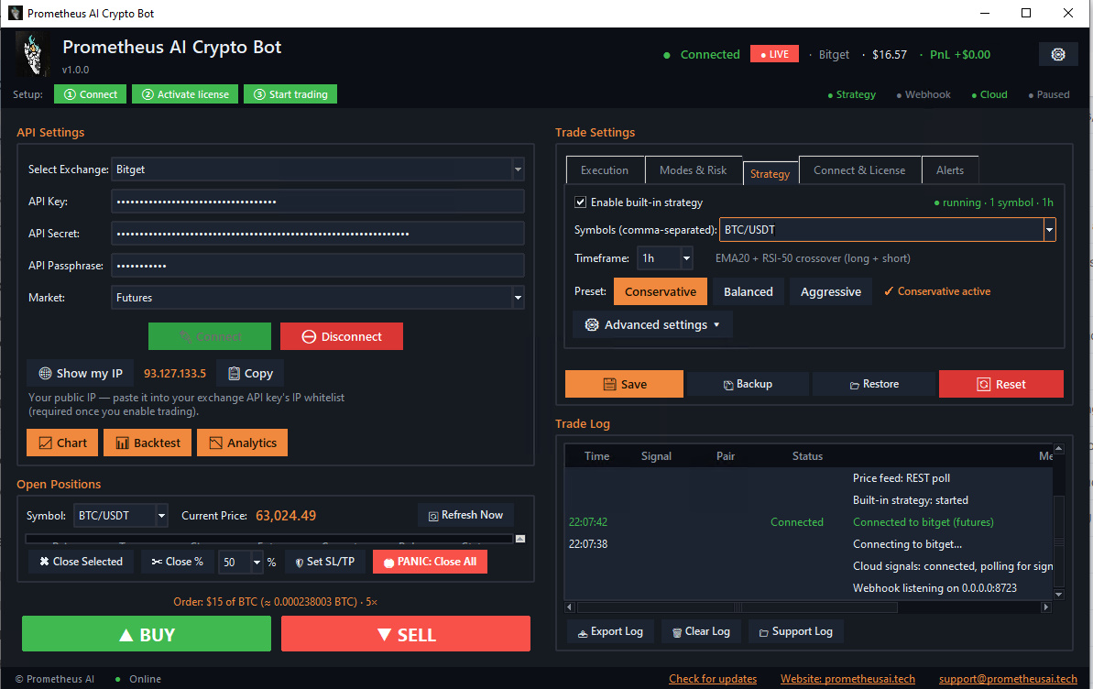Select the Balanced preset

click(x=748, y=291)
